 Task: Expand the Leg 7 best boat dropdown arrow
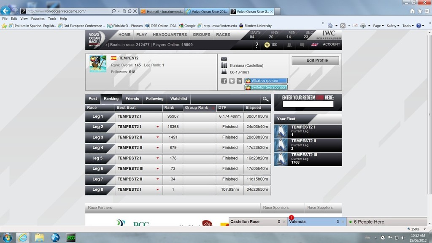pyautogui.click(x=158, y=179)
